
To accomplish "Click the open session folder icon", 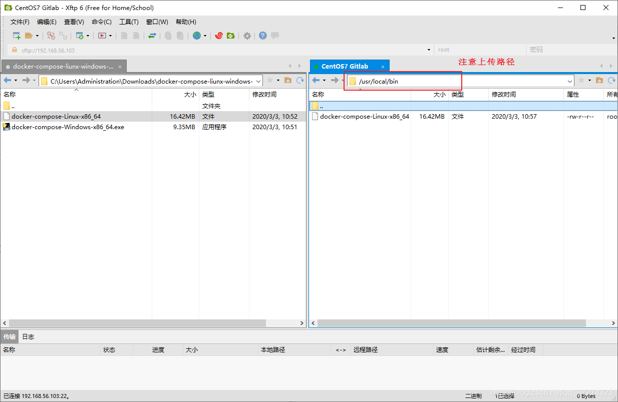I will tap(29, 36).
